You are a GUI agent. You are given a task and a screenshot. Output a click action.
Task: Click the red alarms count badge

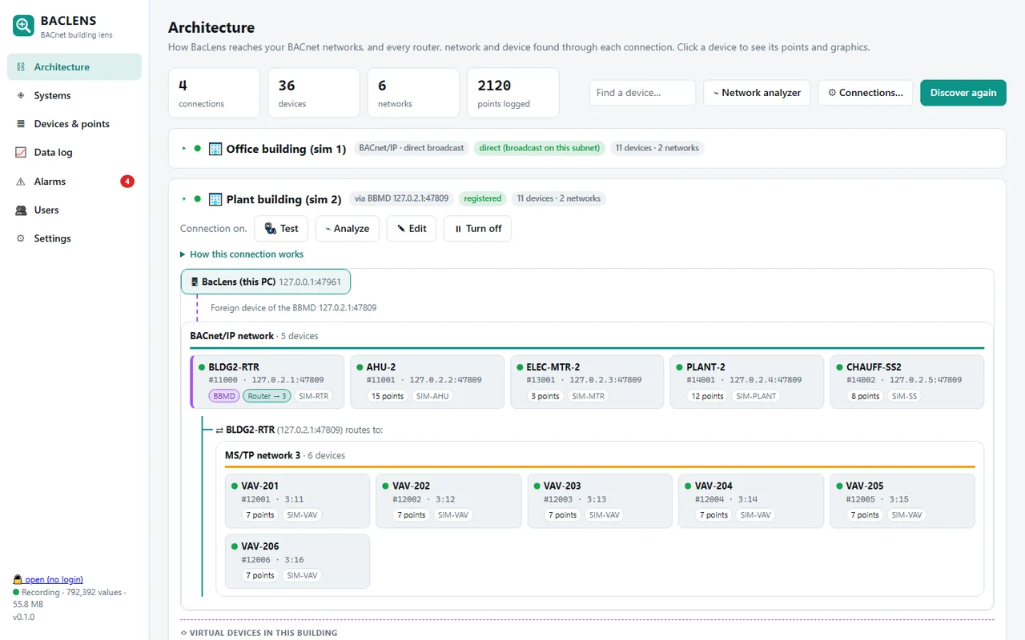127,182
